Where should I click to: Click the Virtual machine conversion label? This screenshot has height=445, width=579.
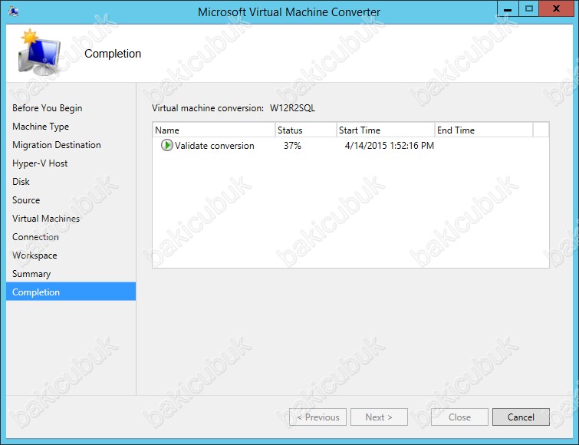(208, 108)
